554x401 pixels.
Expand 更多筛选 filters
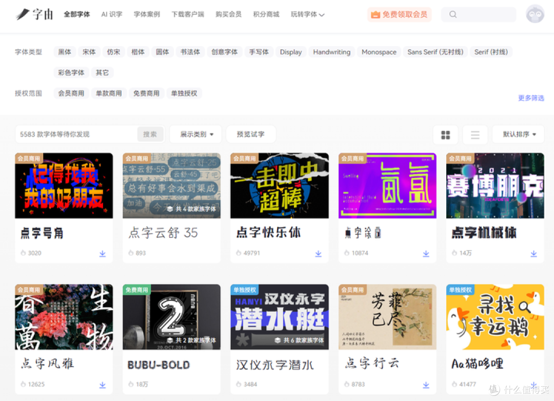[531, 98]
